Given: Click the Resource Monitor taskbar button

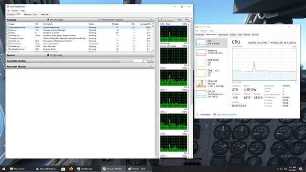Looking at the screenshot, I should (x=112, y=169).
